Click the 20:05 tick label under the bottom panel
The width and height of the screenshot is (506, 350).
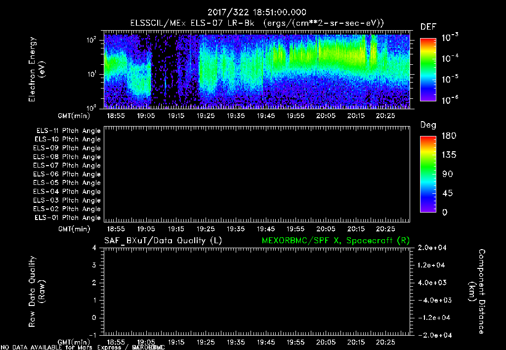[x=326, y=342]
